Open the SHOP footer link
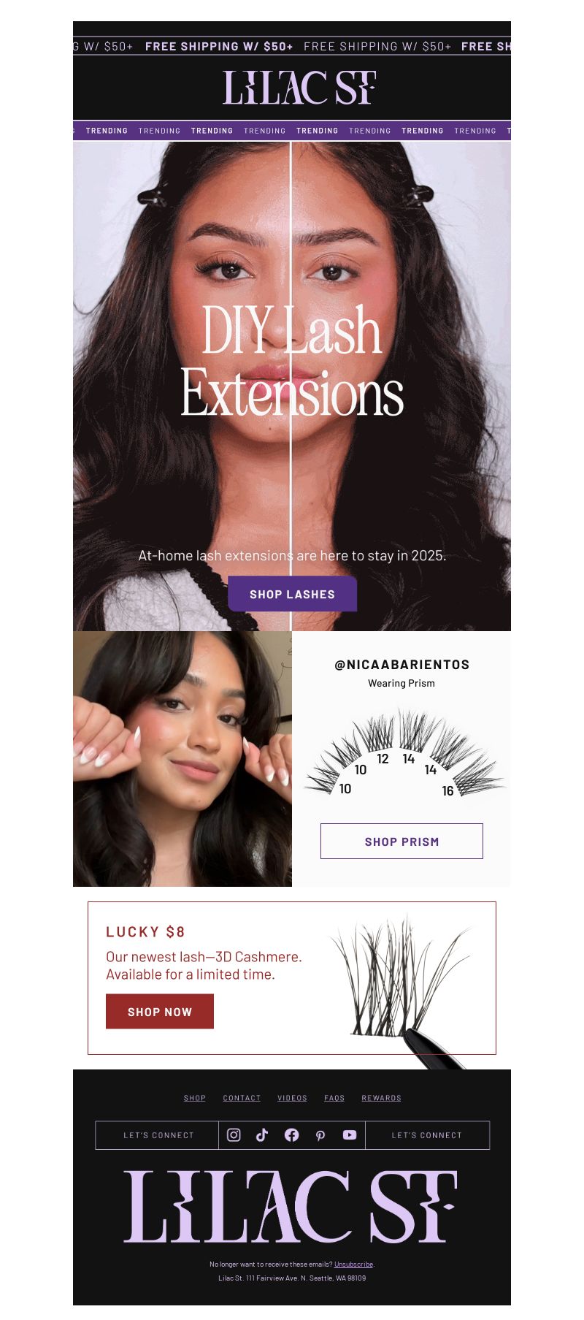The width and height of the screenshot is (584, 1320). pyautogui.click(x=194, y=1098)
